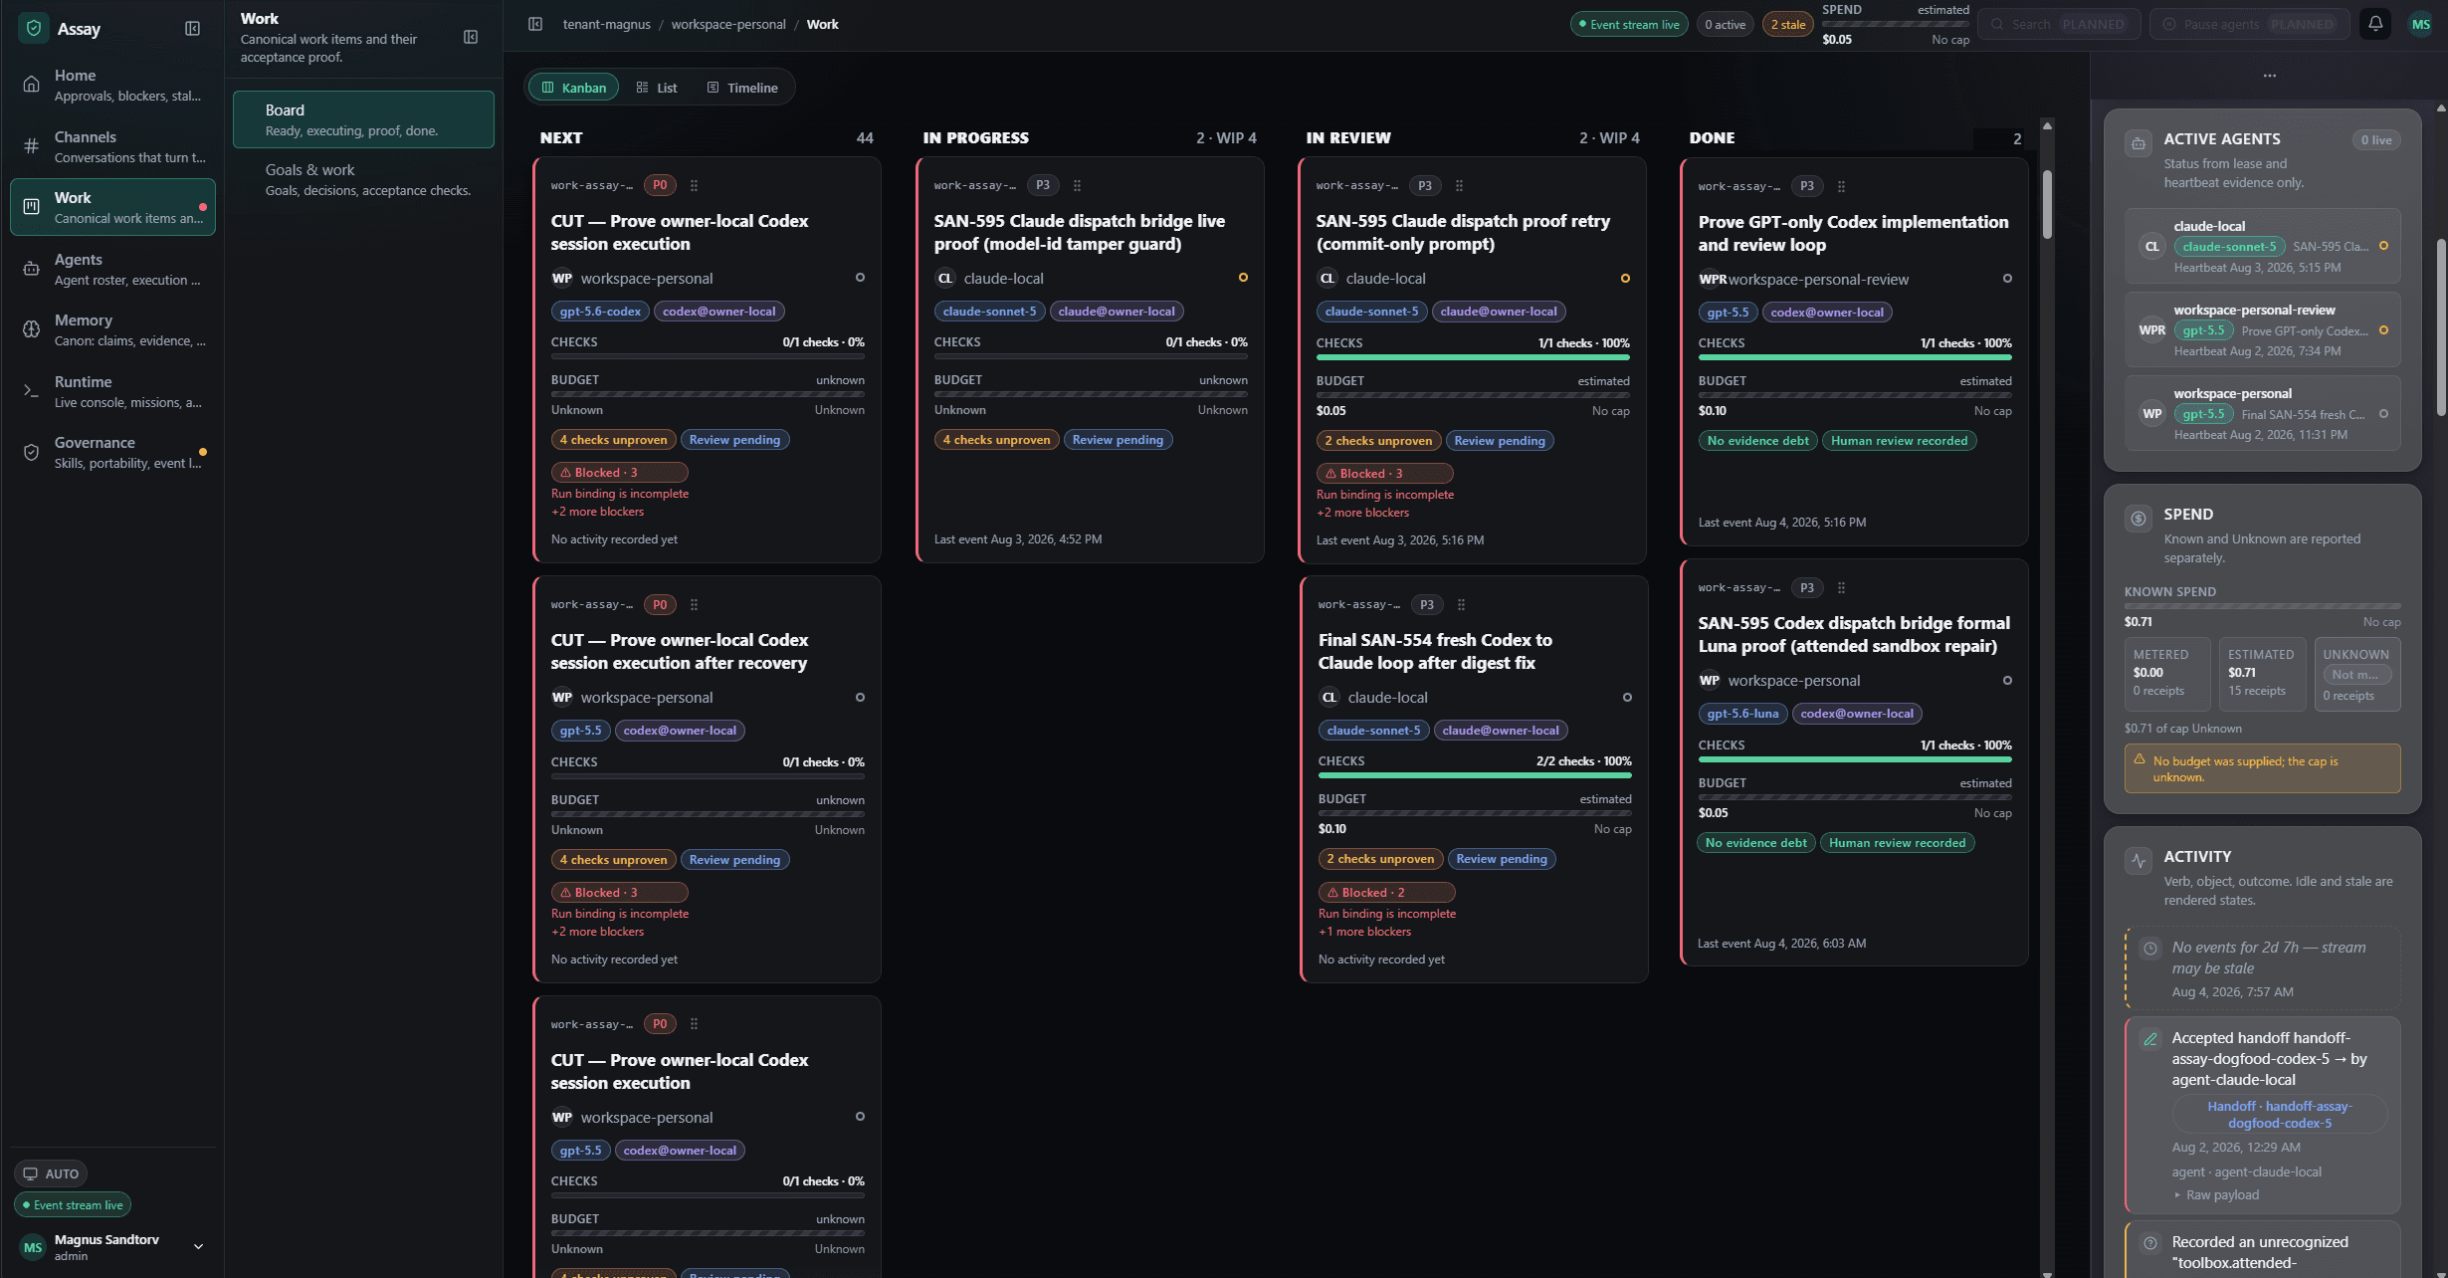2448x1278 pixels.
Task: Open MS user avatar in top bar
Action: click(x=2421, y=24)
